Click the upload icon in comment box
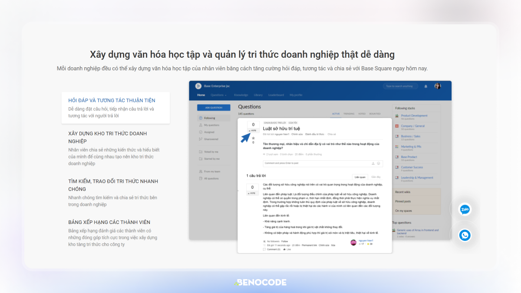 click(x=373, y=163)
